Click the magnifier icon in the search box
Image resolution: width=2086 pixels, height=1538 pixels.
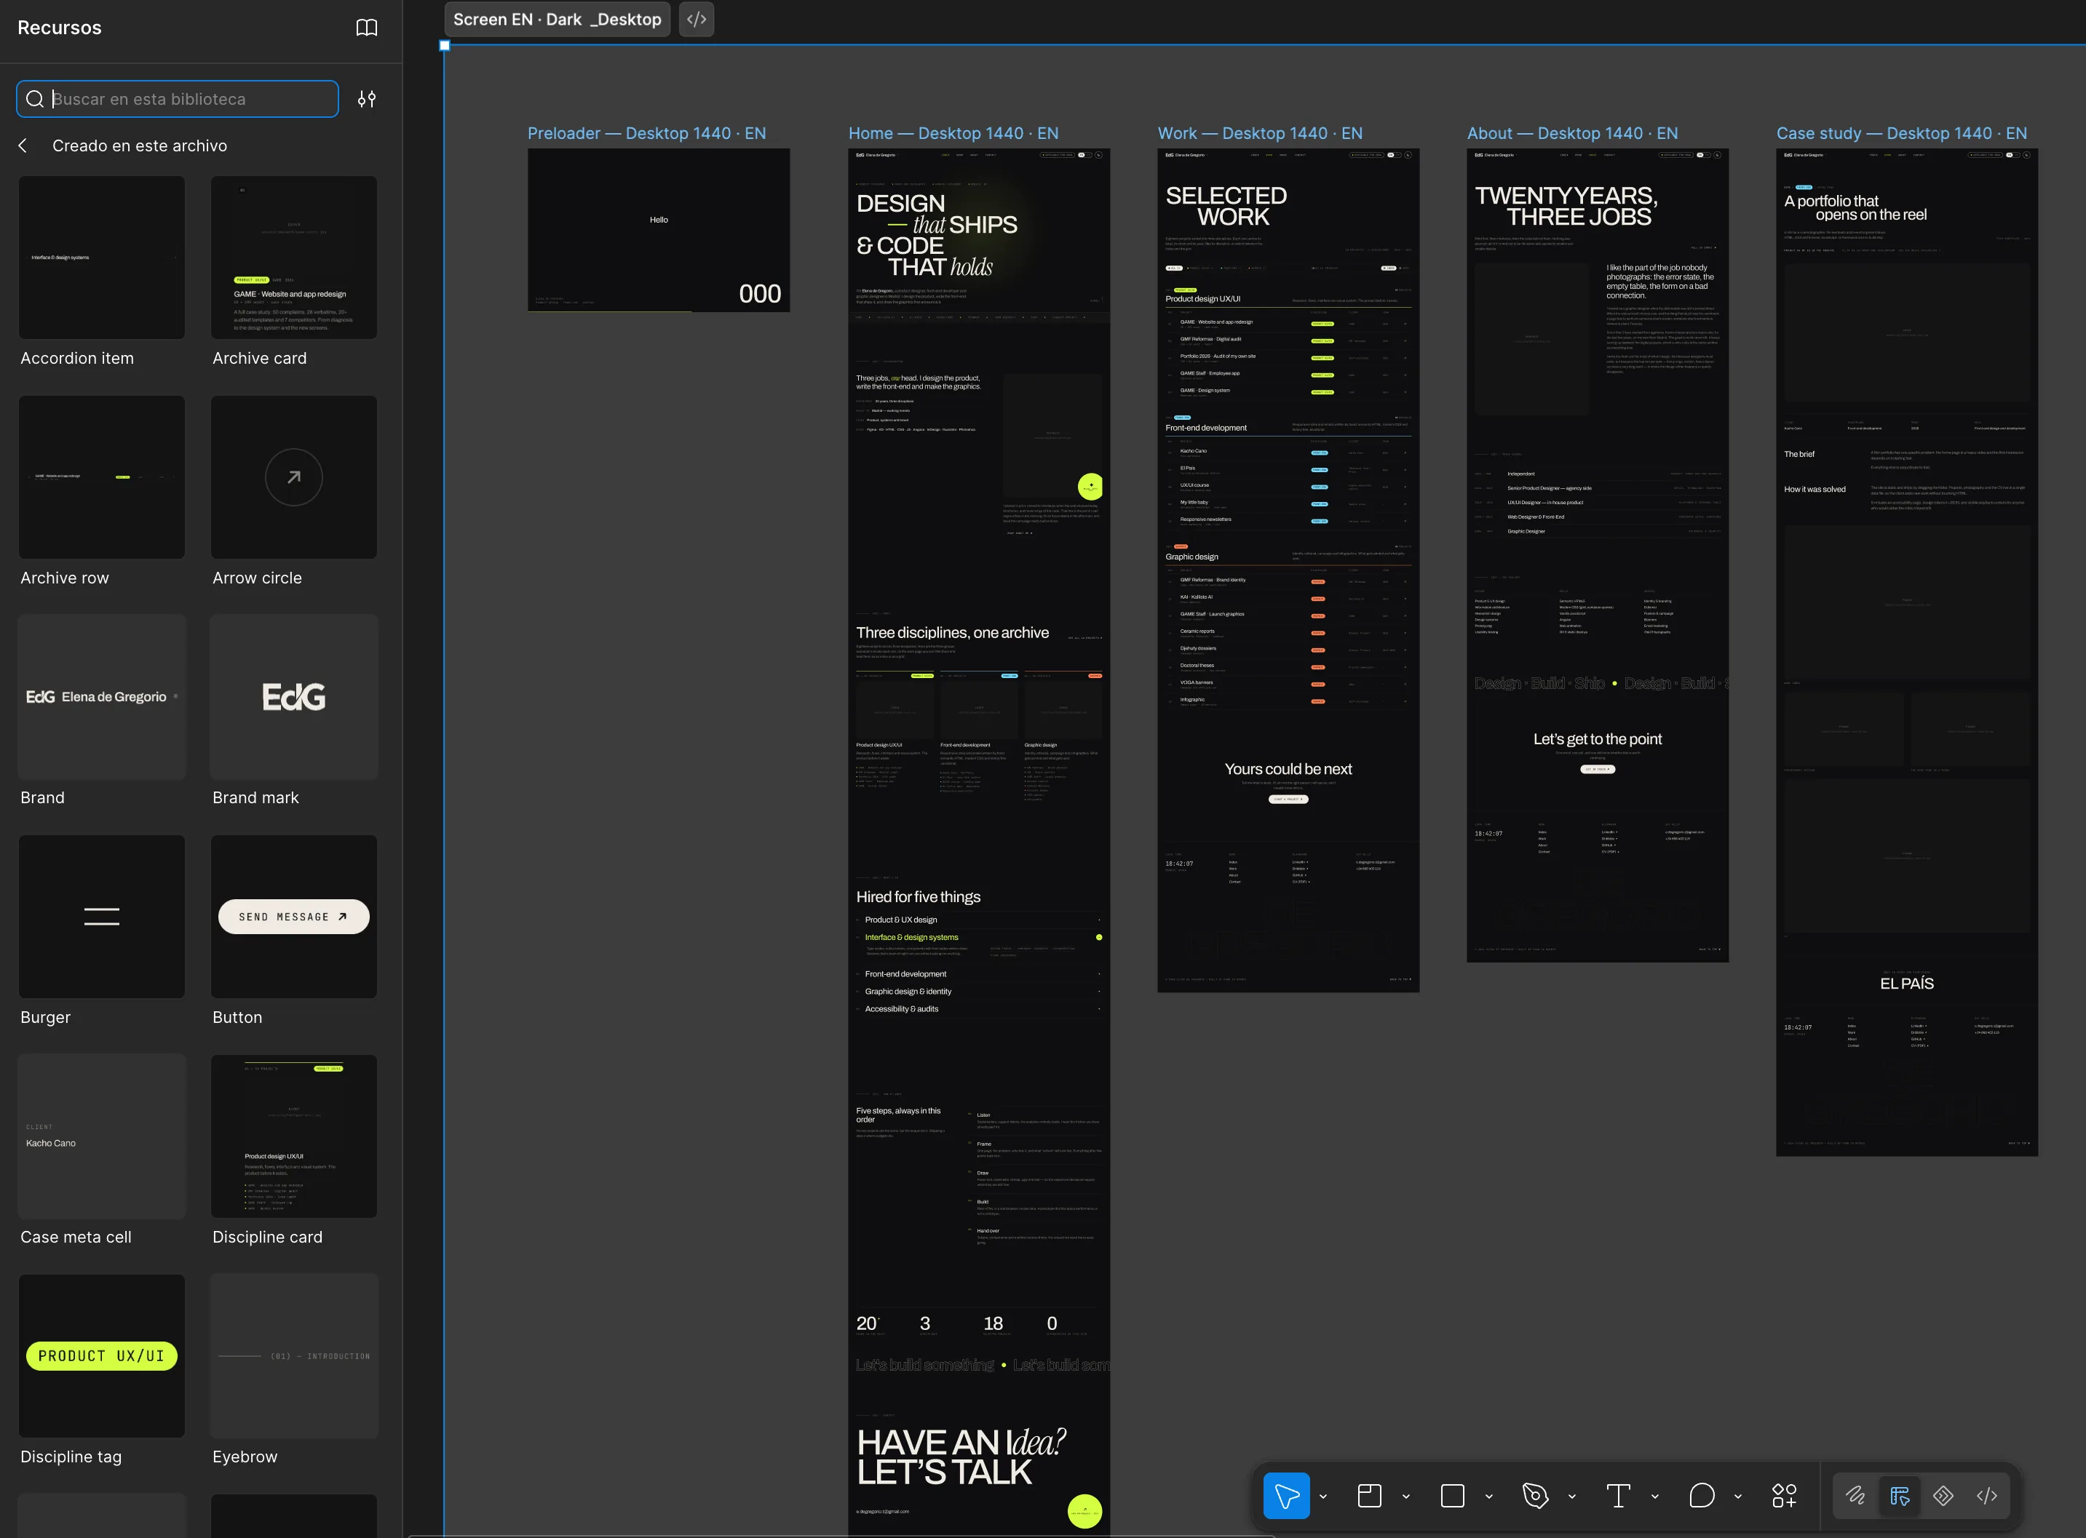click(x=34, y=99)
